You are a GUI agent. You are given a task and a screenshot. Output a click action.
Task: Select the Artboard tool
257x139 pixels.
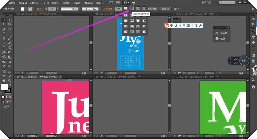(4, 76)
